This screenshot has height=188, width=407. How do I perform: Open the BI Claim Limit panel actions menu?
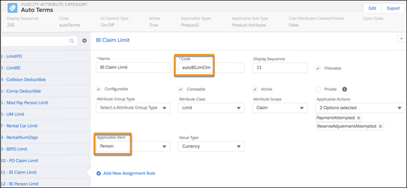pyautogui.click(x=401, y=39)
